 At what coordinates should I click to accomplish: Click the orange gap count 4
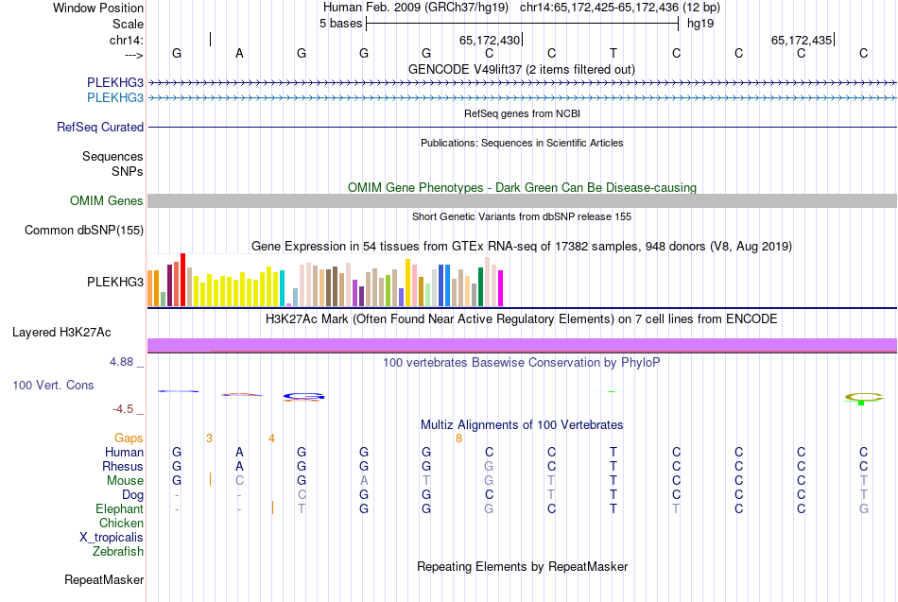point(271,439)
